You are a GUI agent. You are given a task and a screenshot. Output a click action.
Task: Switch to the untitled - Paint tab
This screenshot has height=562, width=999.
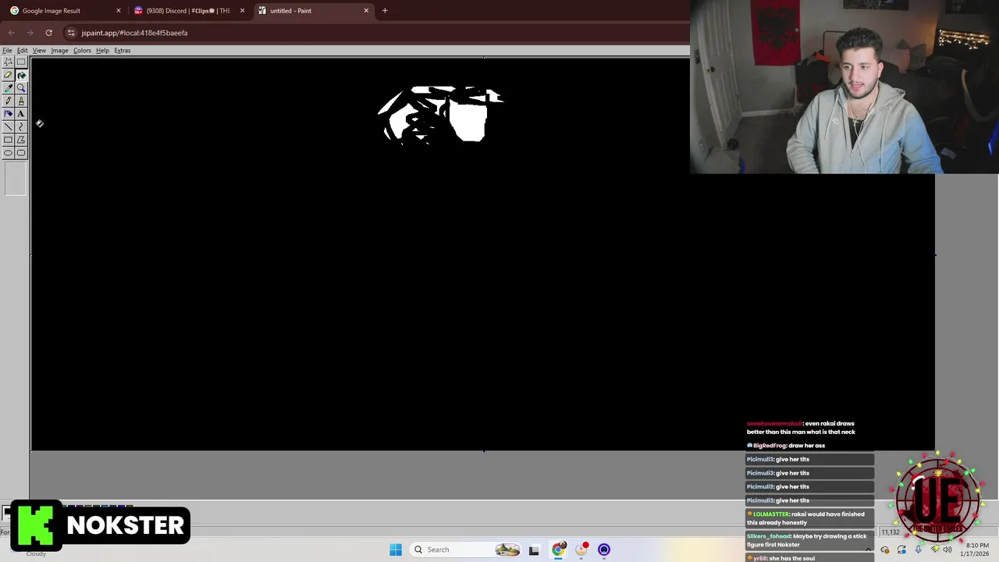312,11
